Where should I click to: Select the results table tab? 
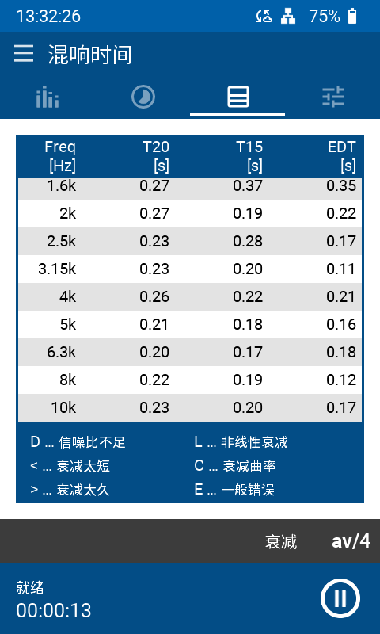[237, 97]
